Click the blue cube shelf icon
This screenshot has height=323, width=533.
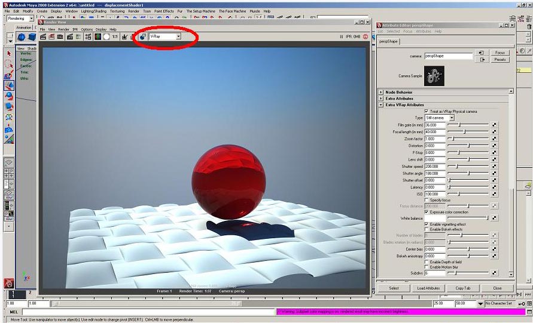pyautogui.click(x=32, y=36)
